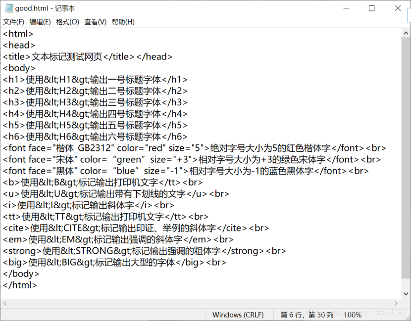Screen dimensions: 411x321
Task: Click the </body> closing tag line
Action: (x=21, y=274)
